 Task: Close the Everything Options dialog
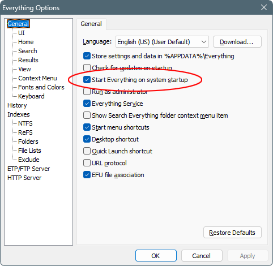point(264,7)
